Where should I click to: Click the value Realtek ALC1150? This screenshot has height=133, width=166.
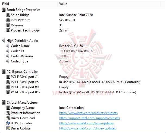click(71, 46)
